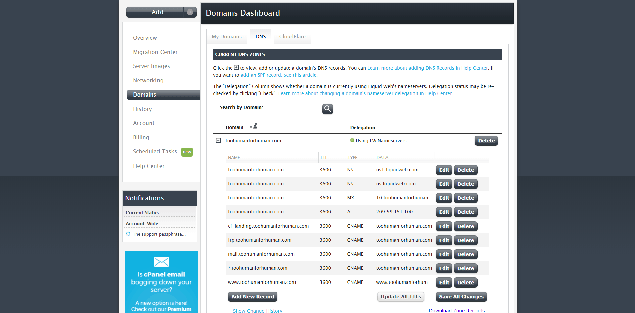Click the Account-Wide notification heading
635x313 pixels.
point(142,224)
